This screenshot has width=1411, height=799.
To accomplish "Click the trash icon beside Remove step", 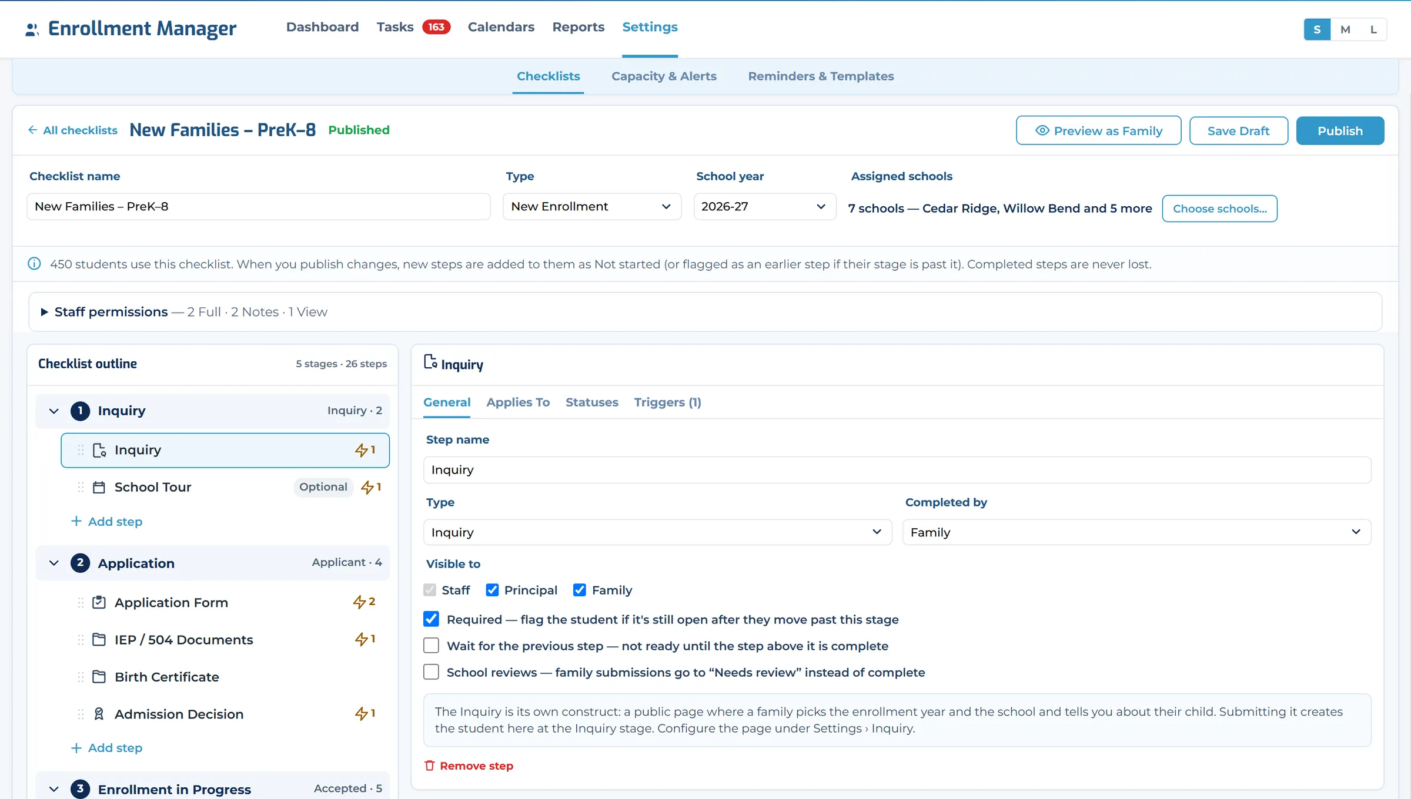I will (x=430, y=766).
